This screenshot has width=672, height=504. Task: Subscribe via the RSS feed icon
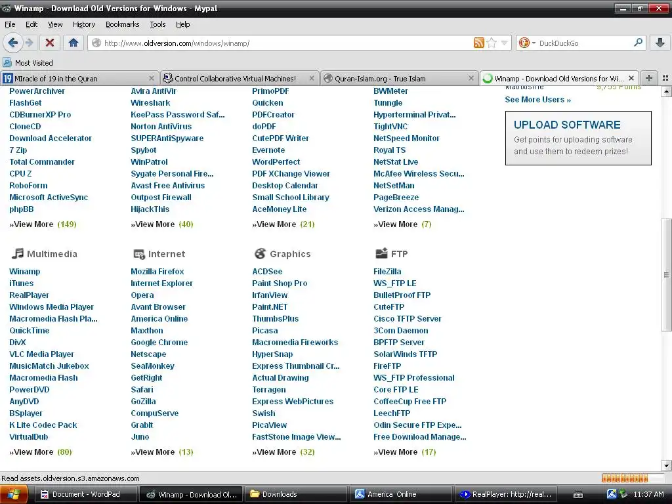point(478,43)
